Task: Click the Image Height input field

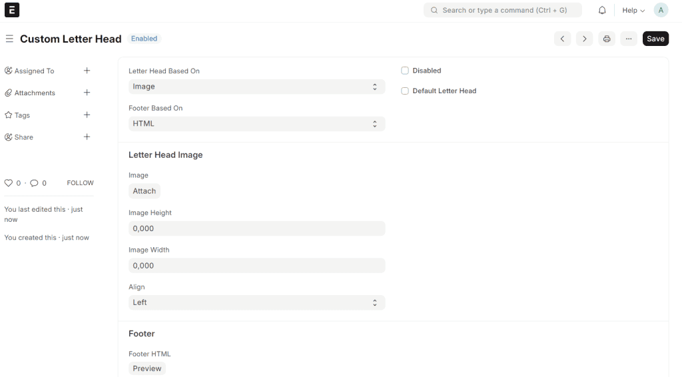Action: [256, 228]
